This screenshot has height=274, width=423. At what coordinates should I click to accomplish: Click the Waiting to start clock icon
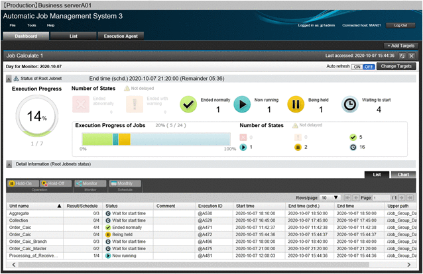[350, 104]
